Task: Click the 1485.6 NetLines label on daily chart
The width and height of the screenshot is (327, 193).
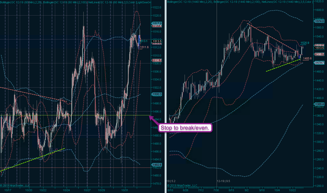Action: [307, 58]
